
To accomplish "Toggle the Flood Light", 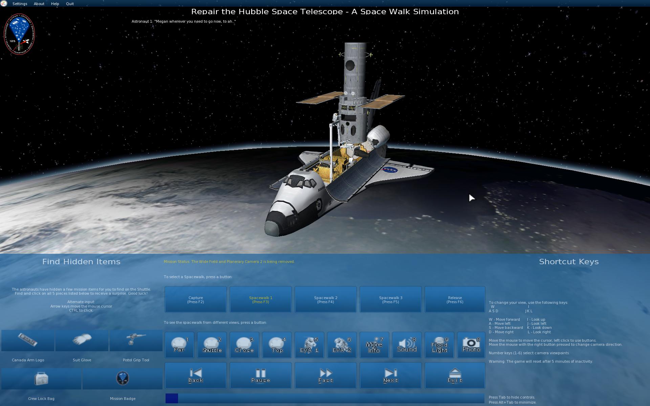I will click(x=439, y=345).
